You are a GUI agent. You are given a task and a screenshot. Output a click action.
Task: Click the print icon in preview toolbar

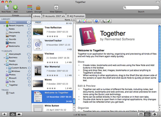click(89, 21)
